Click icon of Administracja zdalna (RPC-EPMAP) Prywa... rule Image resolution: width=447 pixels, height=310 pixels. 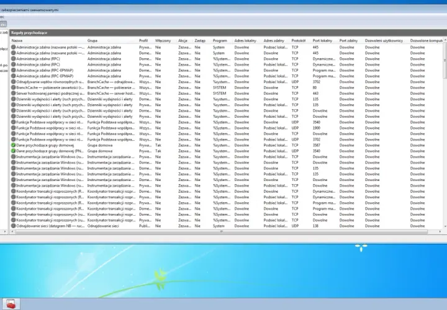tap(13, 76)
